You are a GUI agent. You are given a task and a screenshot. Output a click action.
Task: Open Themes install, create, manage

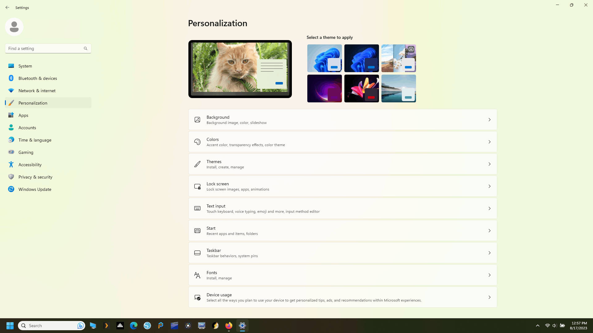(342, 164)
